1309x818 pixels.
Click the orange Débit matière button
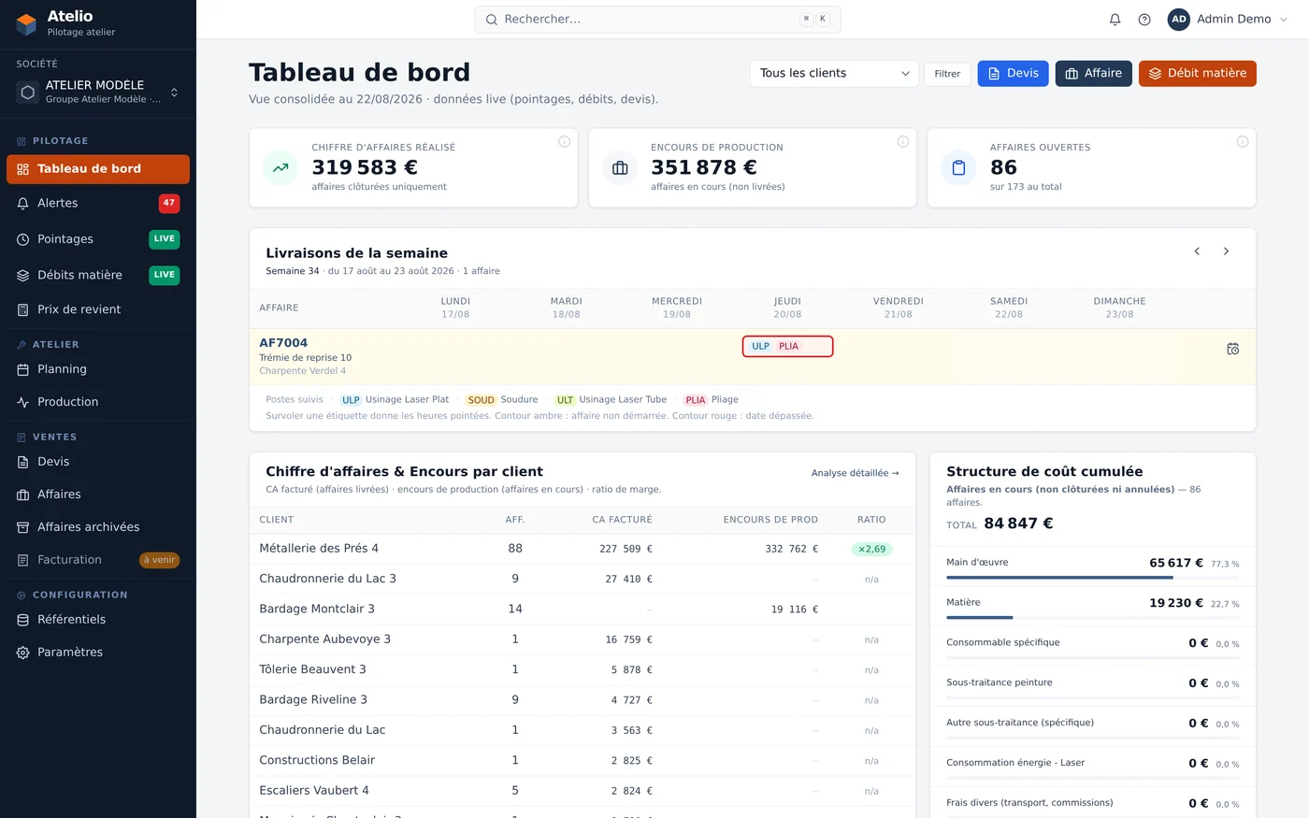(x=1198, y=74)
